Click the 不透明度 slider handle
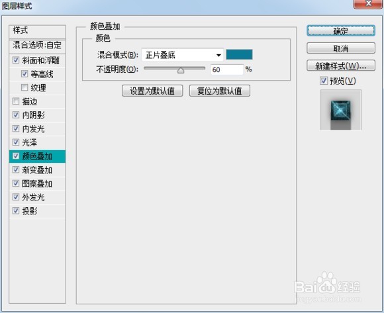 click(x=181, y=71)
